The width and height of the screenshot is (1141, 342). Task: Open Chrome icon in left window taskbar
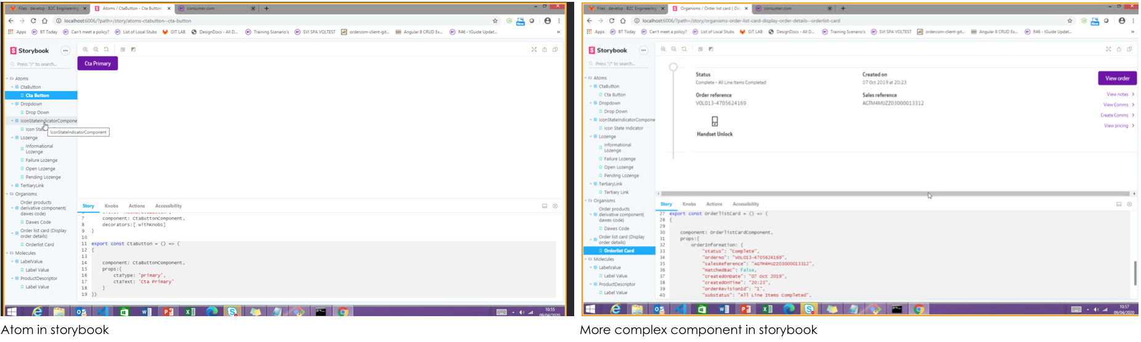pyautogui.click(x=343, y=311)
